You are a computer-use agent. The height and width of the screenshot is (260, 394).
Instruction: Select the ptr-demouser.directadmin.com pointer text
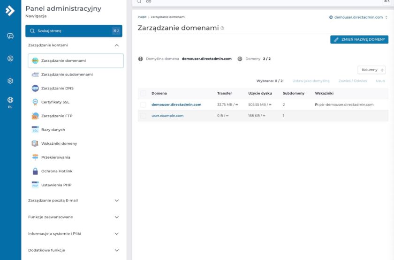click(x=346, y=104)
